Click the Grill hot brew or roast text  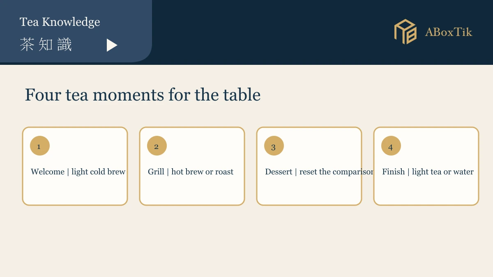(x=191, y=172)
